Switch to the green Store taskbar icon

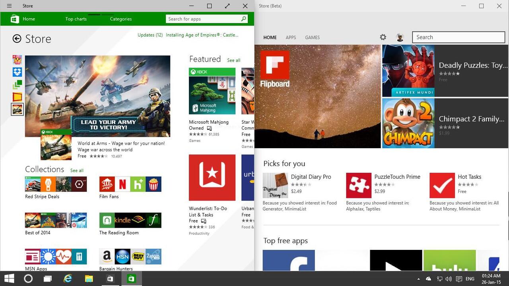point(131,279)
